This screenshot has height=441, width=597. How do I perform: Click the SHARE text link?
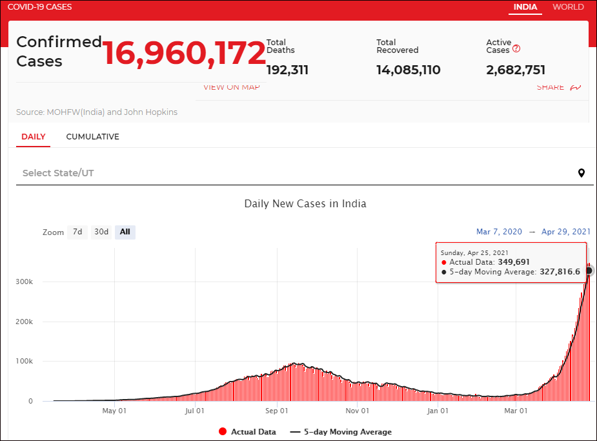pyautogui.click(x=550, y=88)
